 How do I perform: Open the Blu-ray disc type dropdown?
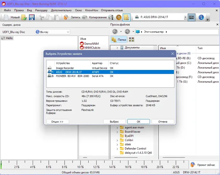[x=53, y=32]
